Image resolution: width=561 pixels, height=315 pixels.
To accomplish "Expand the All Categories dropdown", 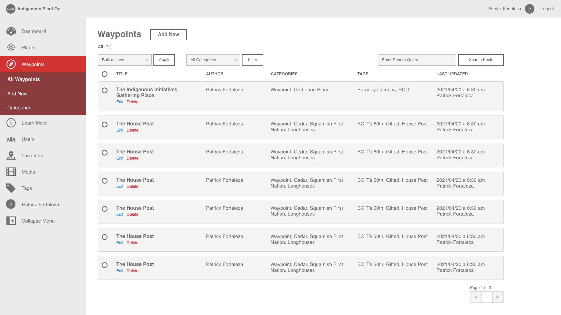I will [213, 60].
